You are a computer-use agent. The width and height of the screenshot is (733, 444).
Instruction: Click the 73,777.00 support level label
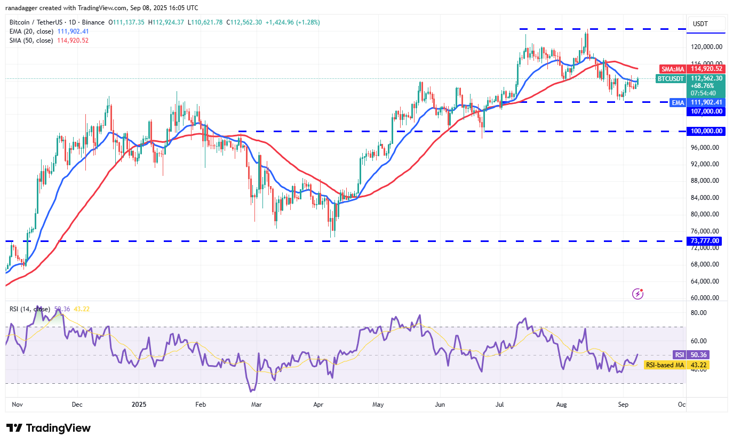click(703, 241)
